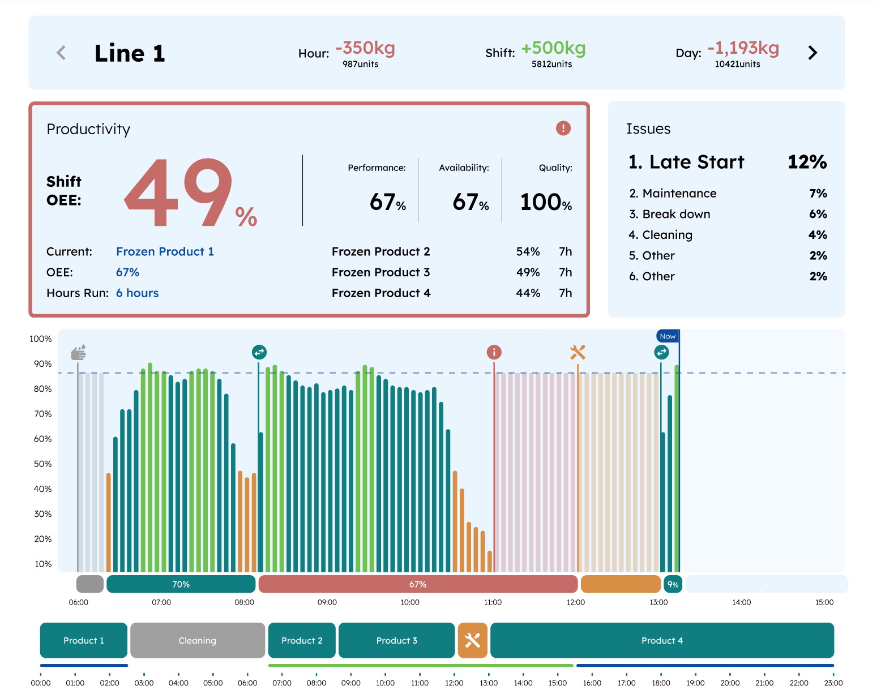Select the Frozen Product 2 row
This screenshot has height=694, width=881.
coord(452,251)
